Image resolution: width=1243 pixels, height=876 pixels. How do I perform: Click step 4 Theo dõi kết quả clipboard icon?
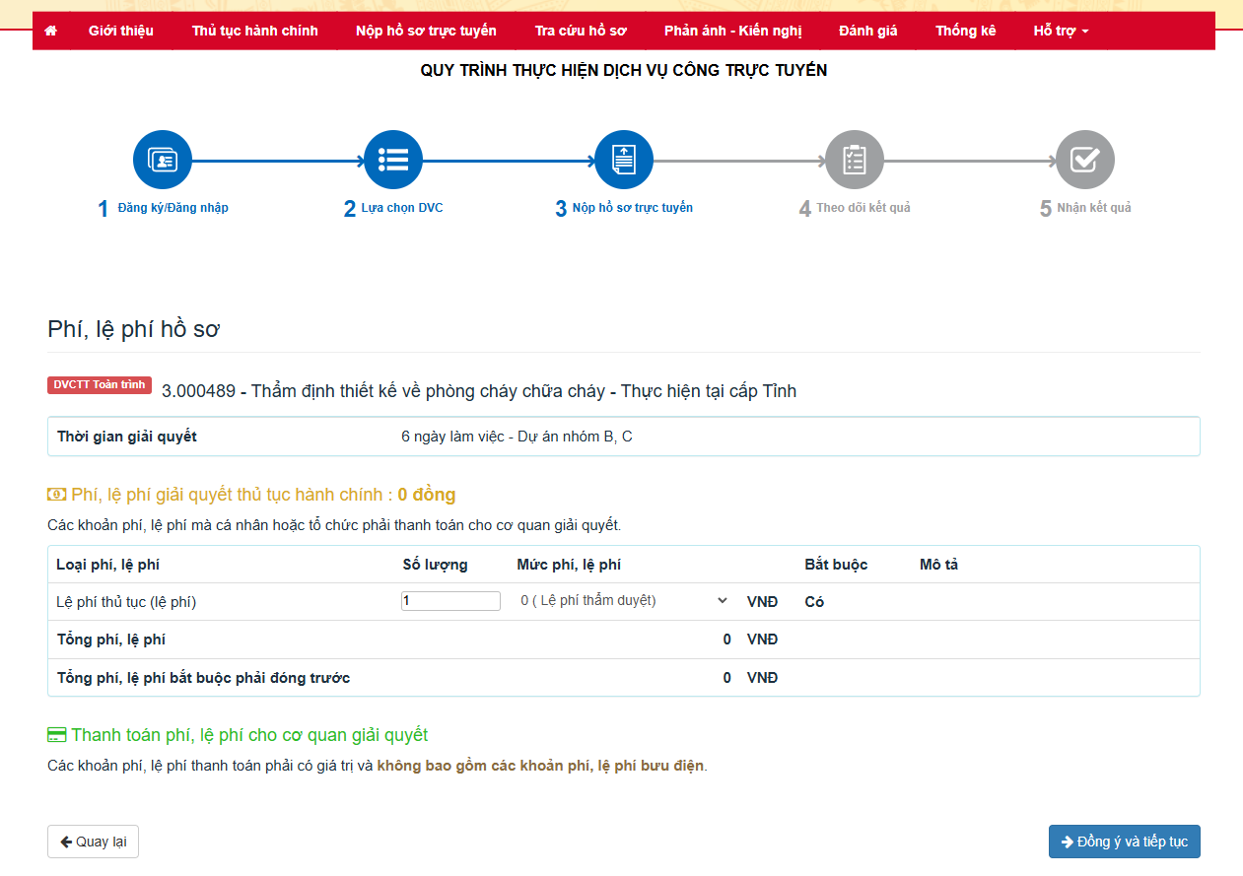click(x=855, y=160)
